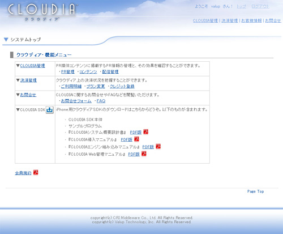
Task: Open お客様情報 in the top navigation
Action: click(251, 20)
